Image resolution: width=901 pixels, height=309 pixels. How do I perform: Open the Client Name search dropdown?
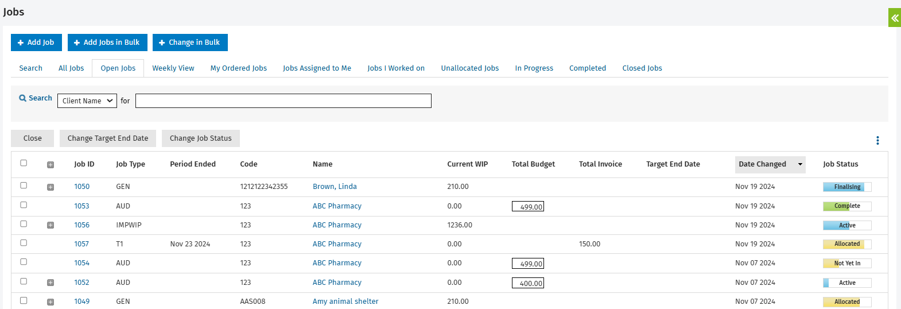point(87,101)
